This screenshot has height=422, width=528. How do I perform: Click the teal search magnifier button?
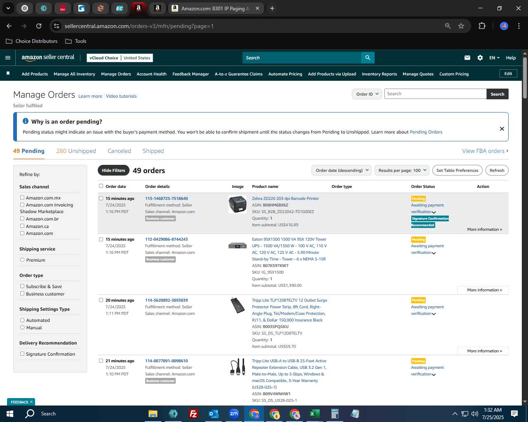click(x=368, y=58)
